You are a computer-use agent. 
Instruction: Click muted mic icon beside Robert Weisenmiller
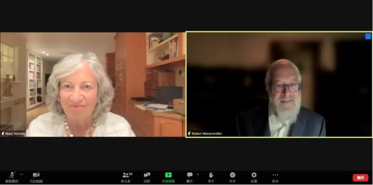(190, 134)
